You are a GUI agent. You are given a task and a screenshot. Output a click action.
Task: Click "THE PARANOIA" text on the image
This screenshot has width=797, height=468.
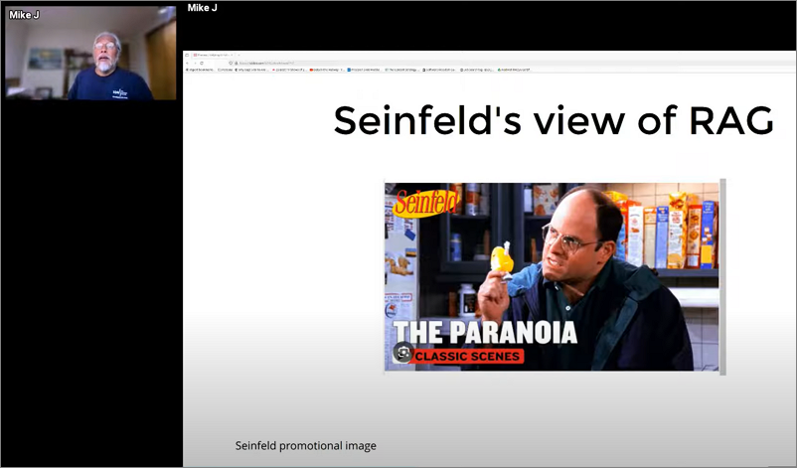pyautogui.click(x=485, y=332)
